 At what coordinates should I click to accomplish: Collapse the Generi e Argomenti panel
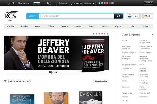pos(152,35)
